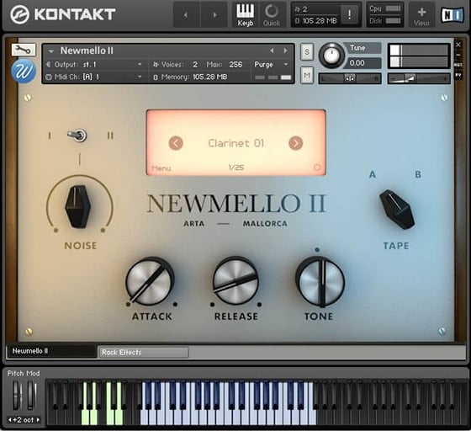Solo the instrument with S button
Viewport: 471px width, 431px height.
(x=307, y=52)
